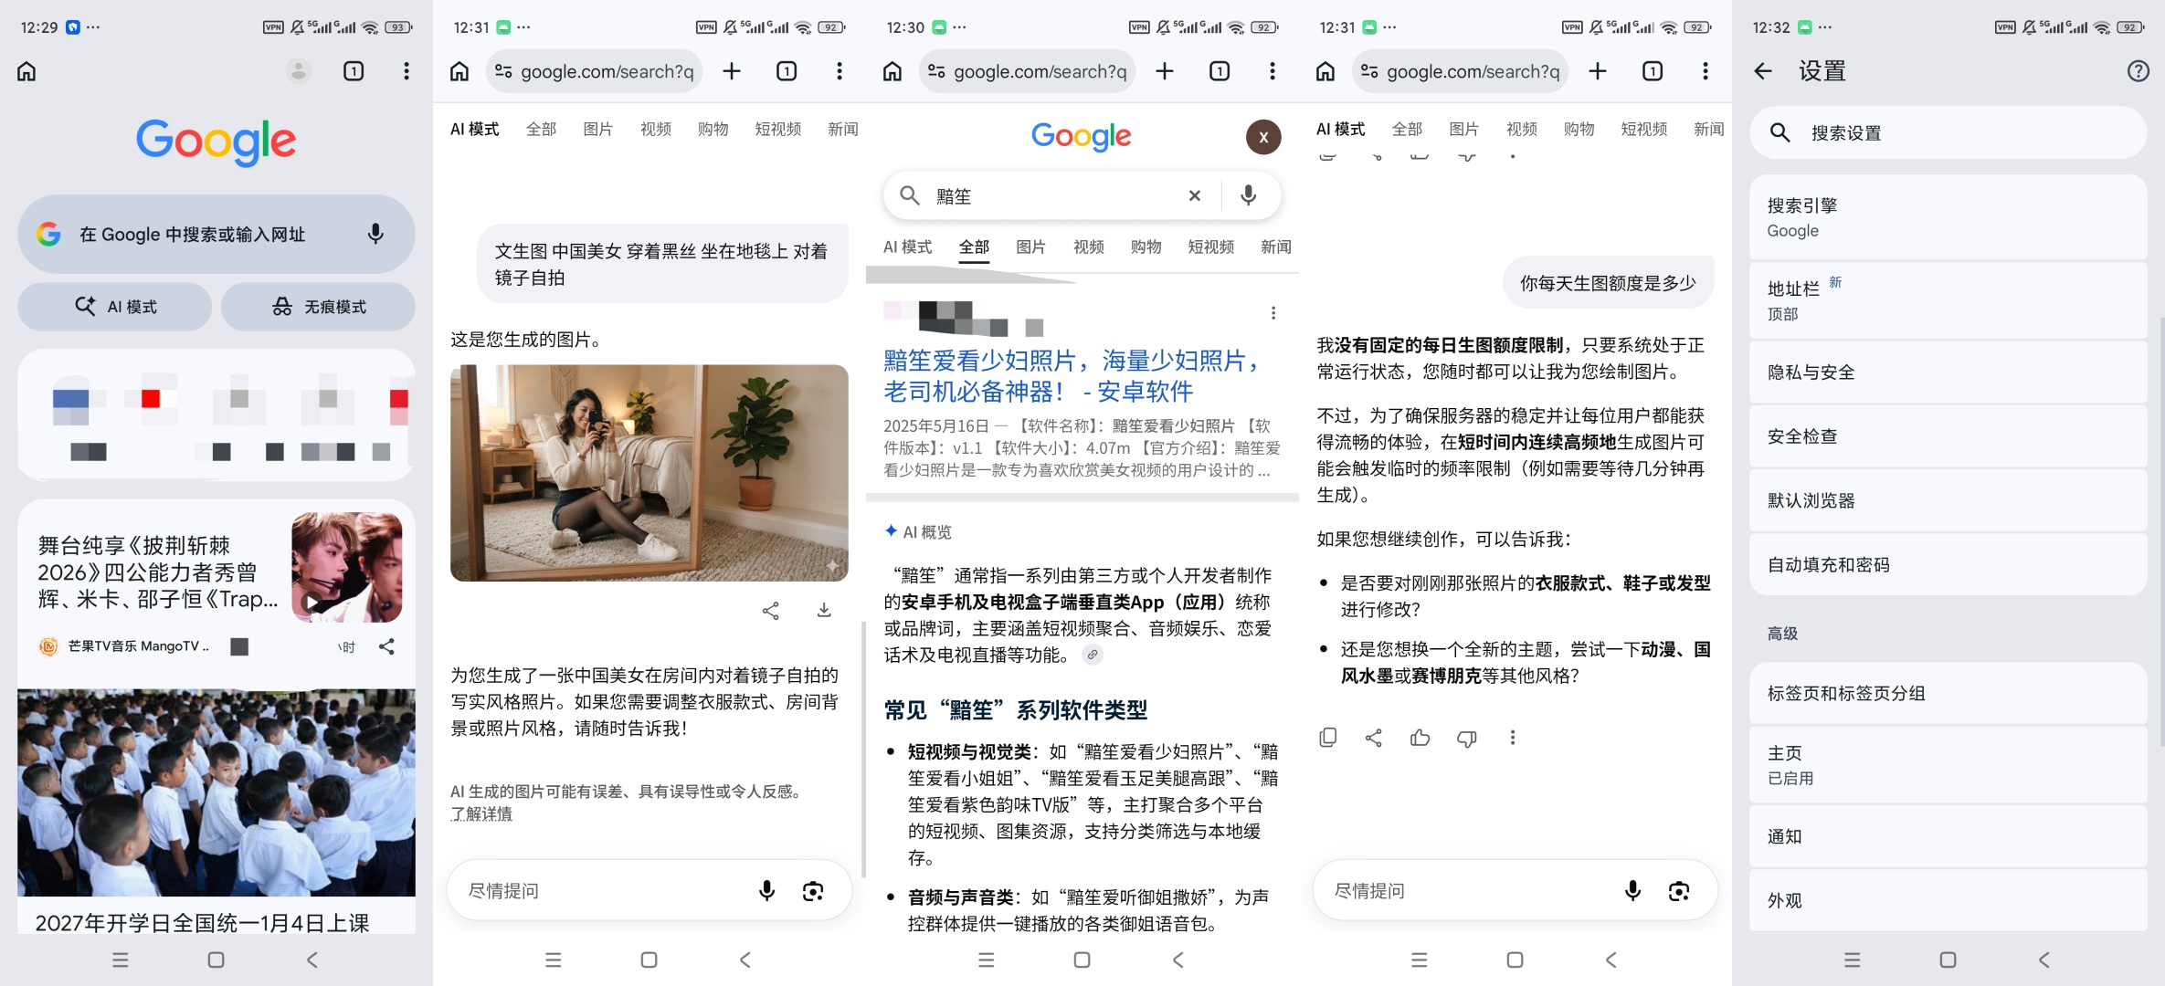The height and width of the screenshot is (986, 2165).
Task: Start voice search in the 黯笙 search box
Action: click(x=1248, y=195)
